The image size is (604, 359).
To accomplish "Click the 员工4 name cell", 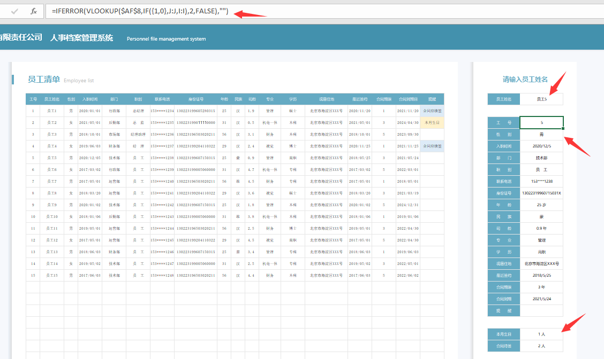I will pyautogui.click(x=52, y=146).
